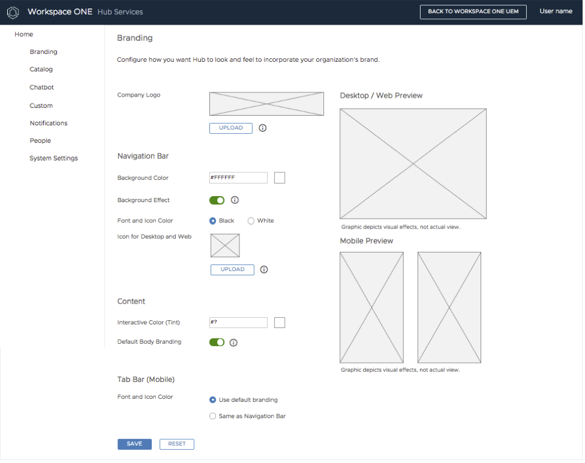Click the Interactive Color hex field
The width and height of the screenshot is (585, 463).
coord(239,324)
